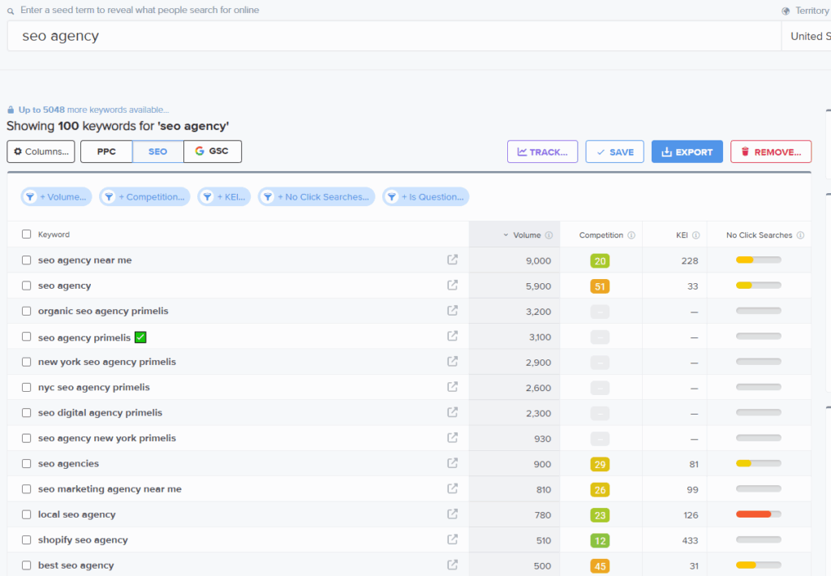The width and height of the screenshot is (831, 576).
Task: Click the SAVE button
Action: coord(615,152)
